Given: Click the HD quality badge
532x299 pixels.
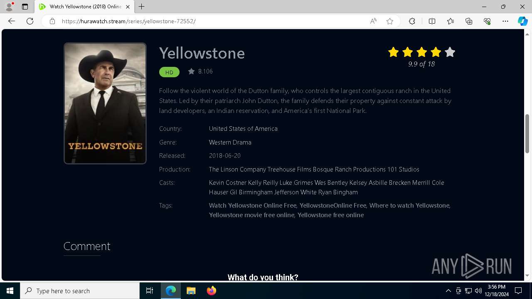Looking at the screenshot, I should [169, 72].
